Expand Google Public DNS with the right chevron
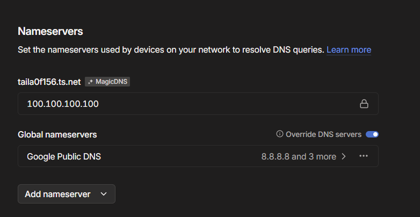 [344, 156]
